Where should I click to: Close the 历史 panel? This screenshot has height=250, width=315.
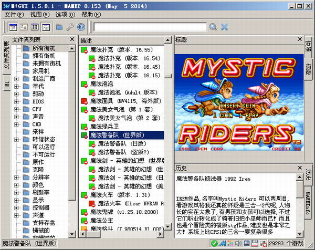[300, 168]
